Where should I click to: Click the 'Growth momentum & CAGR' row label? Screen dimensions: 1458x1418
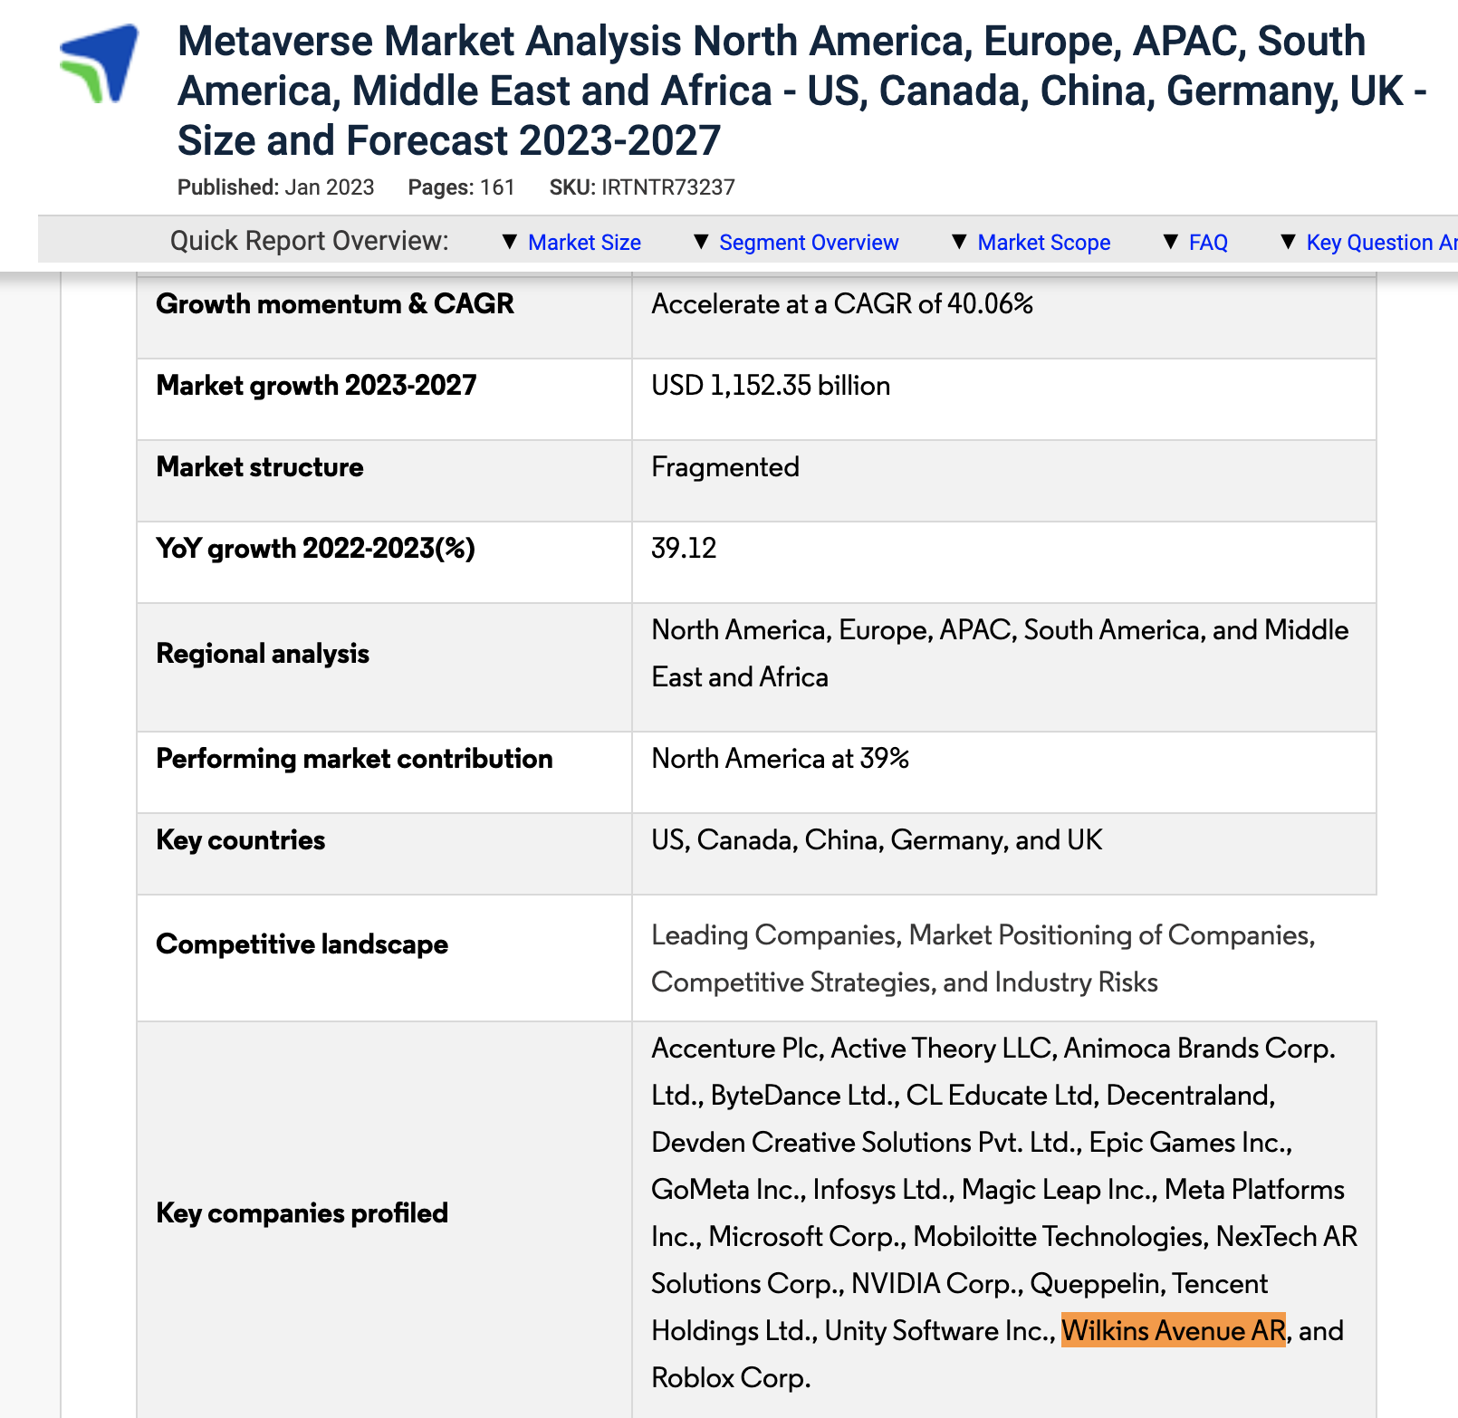pos(335,304)
